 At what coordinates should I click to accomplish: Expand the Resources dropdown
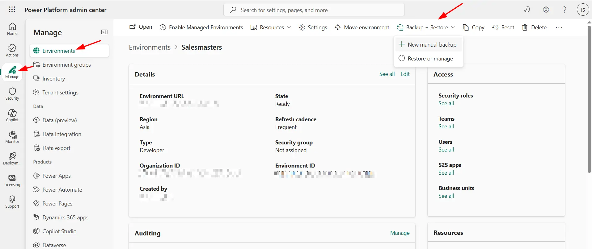click(x=271, y=27)
